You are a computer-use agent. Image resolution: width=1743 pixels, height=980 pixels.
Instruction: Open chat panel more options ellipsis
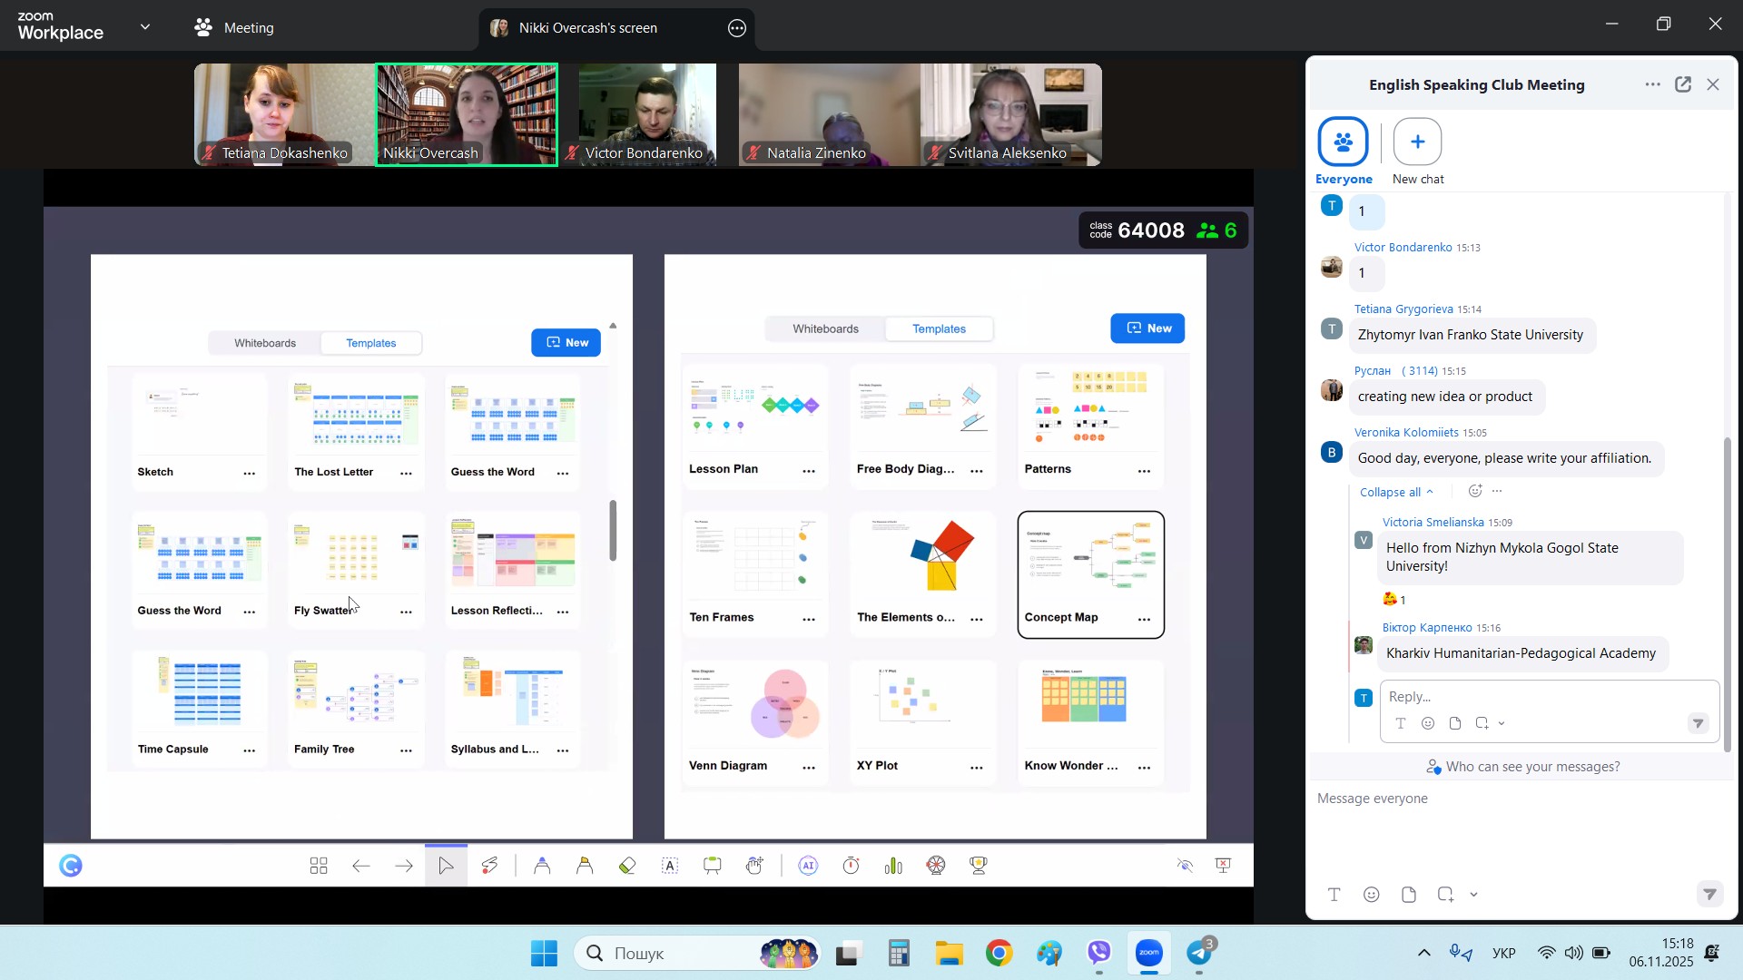(x=1652, y=84)
